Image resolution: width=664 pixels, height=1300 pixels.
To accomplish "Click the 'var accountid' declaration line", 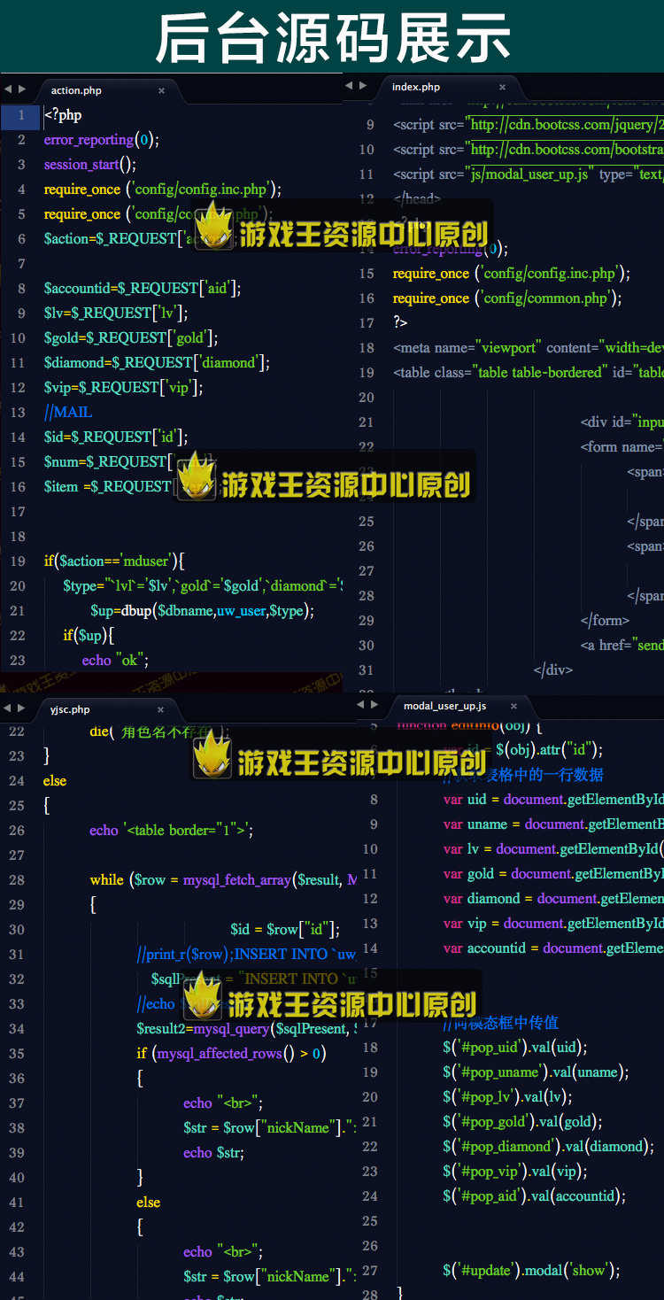I will [x=552, y=948].
